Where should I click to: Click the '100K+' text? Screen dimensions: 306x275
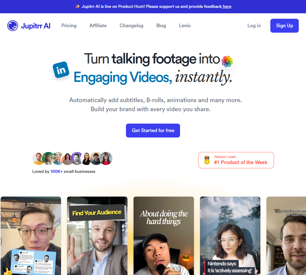click(56, 171)
